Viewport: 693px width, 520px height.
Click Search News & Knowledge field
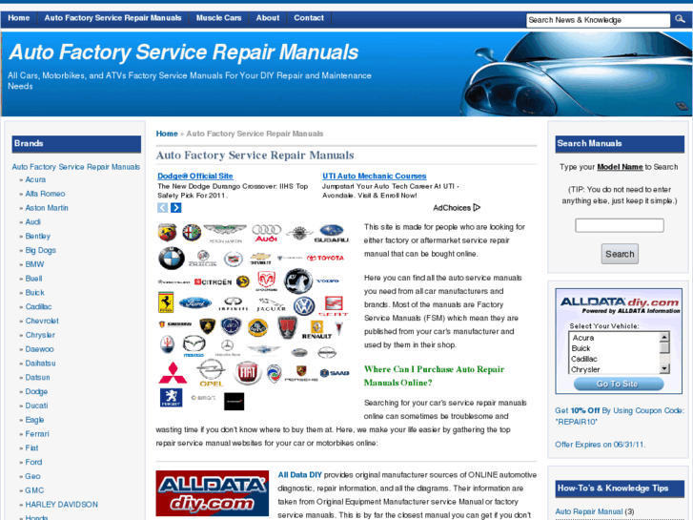tap(599, 20)
